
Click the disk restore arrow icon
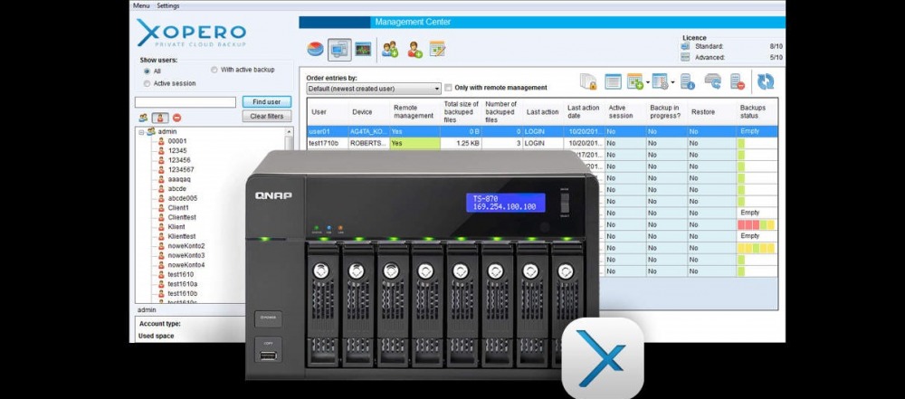tap(713, 81)
